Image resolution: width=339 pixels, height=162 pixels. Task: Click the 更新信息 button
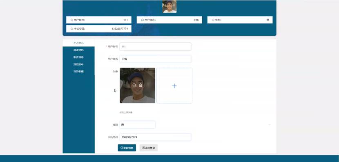(127, 148)
